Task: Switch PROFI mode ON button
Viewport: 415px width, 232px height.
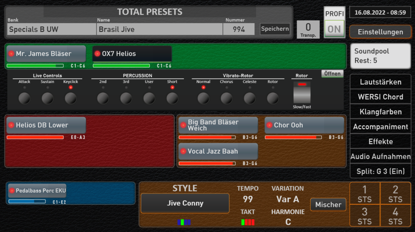Action: point(334,29)
